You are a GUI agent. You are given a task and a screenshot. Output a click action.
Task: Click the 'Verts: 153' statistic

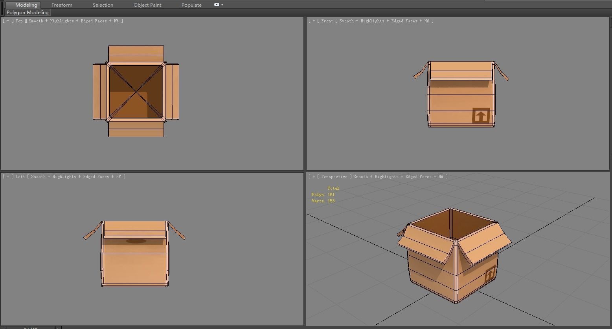323,201
